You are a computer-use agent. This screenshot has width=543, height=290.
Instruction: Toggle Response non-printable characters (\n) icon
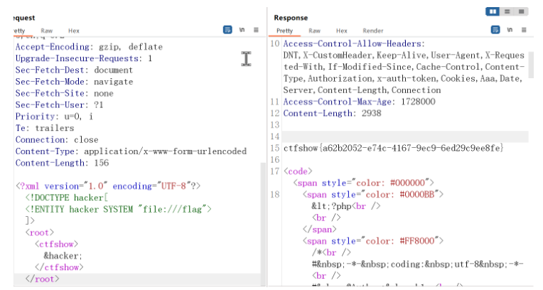click(510, 30)
